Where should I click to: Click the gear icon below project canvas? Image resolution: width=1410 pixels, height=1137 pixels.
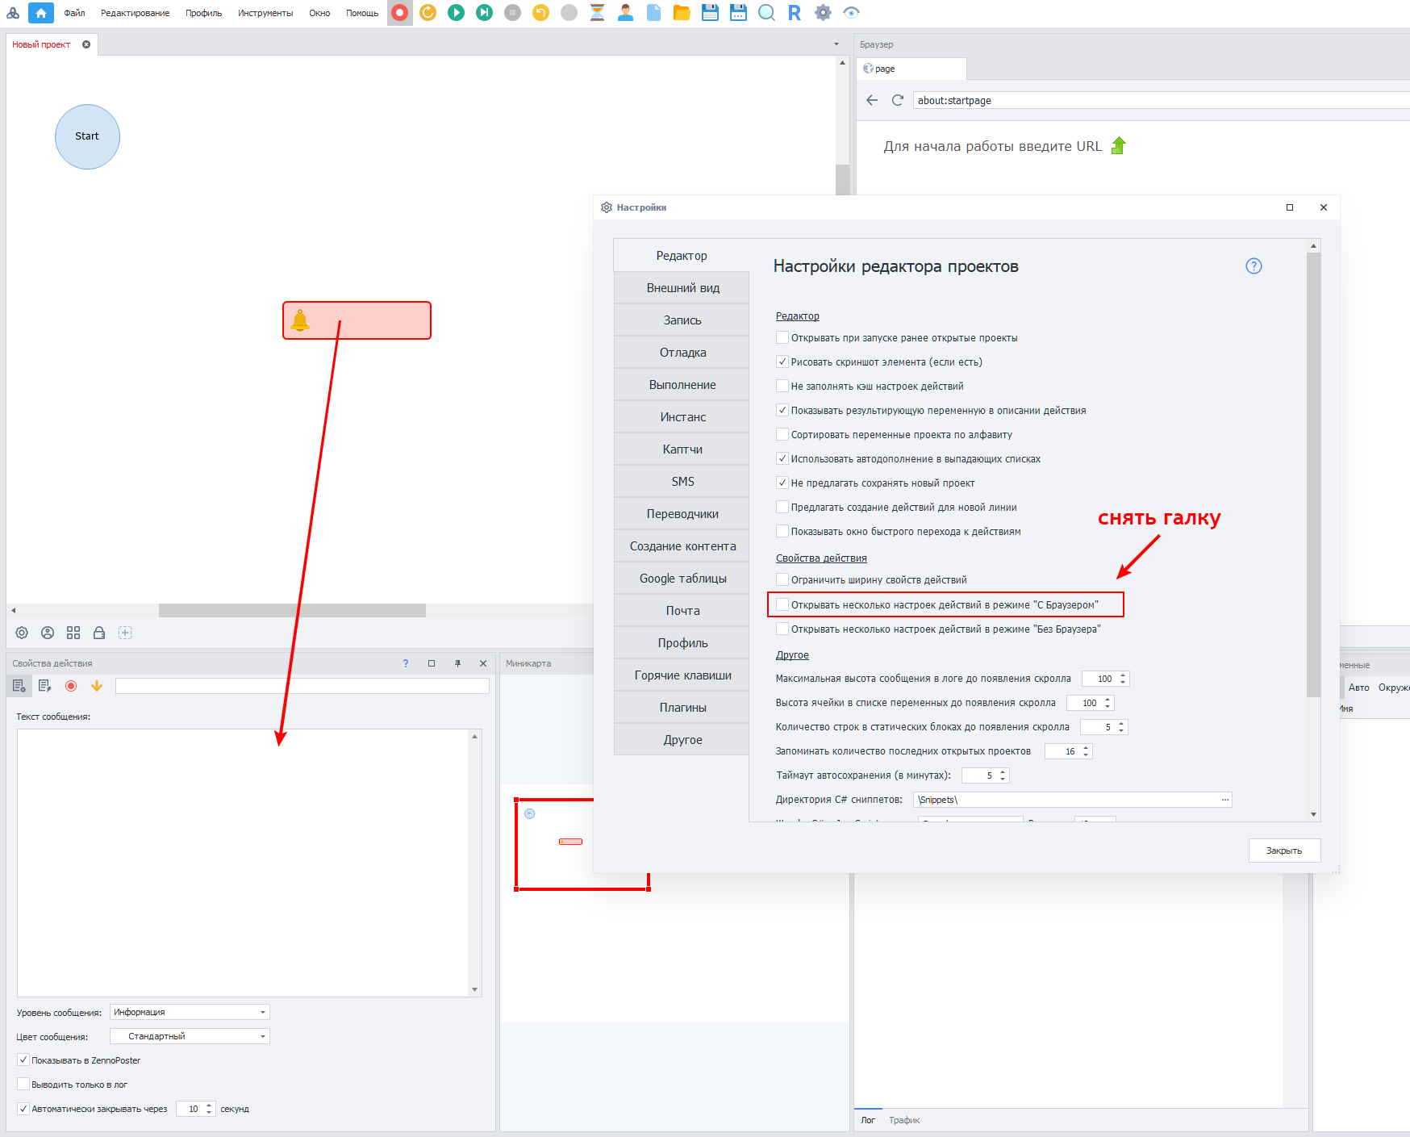[x=22, y=633]
